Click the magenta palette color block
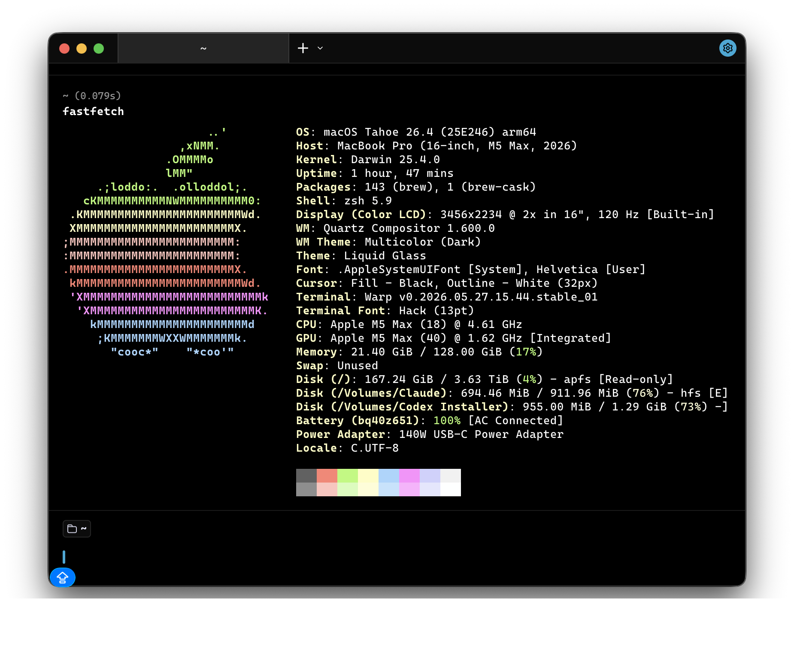 click(409, 476)
